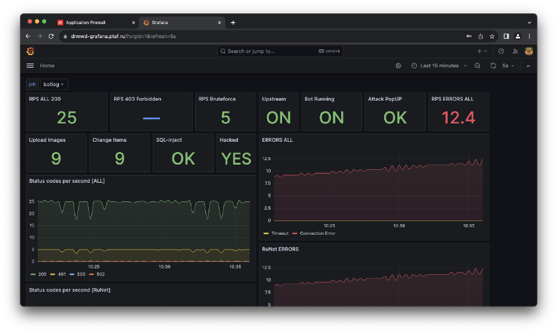Open the Grafana help menu

click(502, 51)
